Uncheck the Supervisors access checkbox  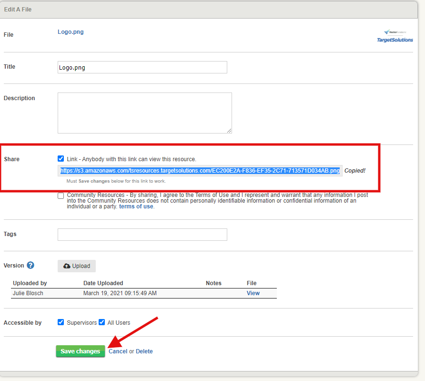point(61,322)
